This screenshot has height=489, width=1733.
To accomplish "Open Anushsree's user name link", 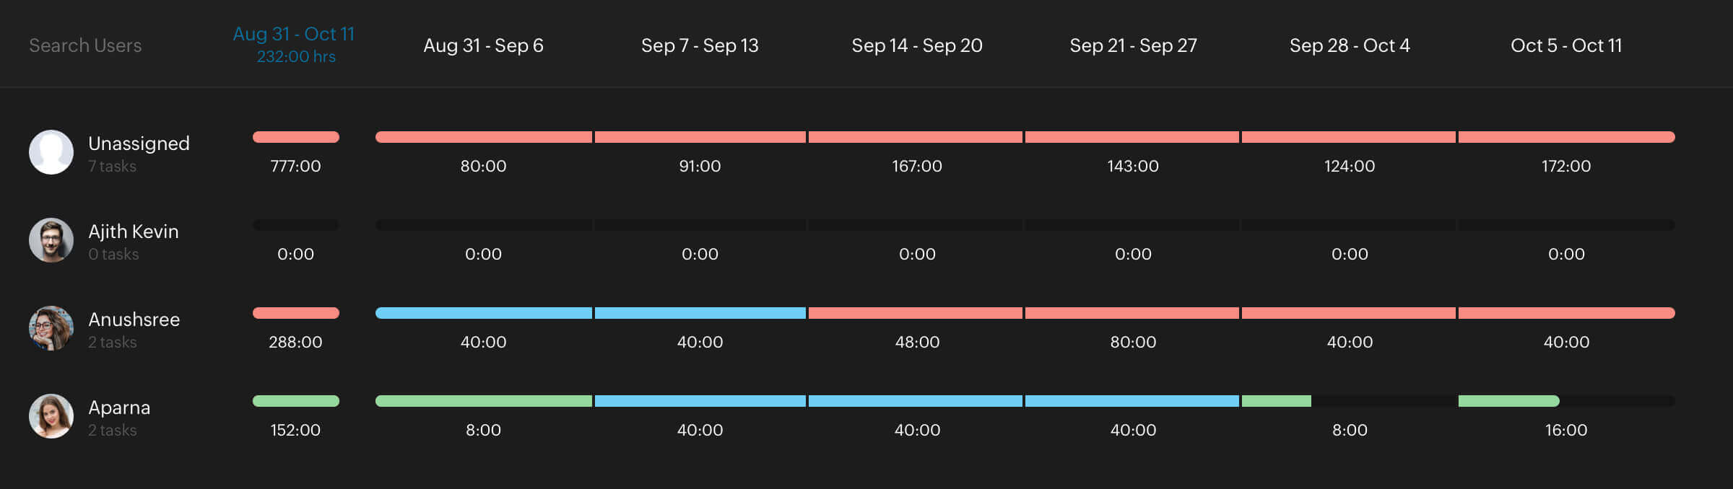I will [134, 320].
